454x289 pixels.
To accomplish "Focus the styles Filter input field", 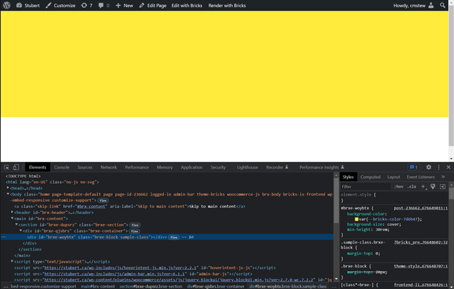I will click(x=365, y=187).
